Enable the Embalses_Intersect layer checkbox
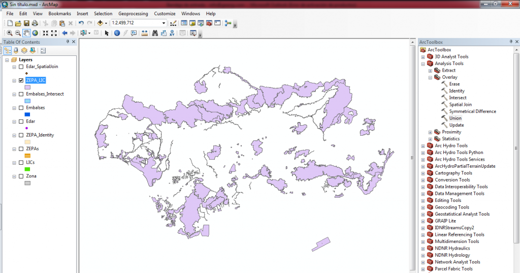The width and height of the screenshot is (520, 273). tap(21, 94)
